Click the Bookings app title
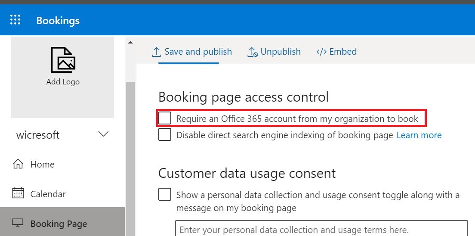This screenshot has height=236, width=475. pos(58,21)
